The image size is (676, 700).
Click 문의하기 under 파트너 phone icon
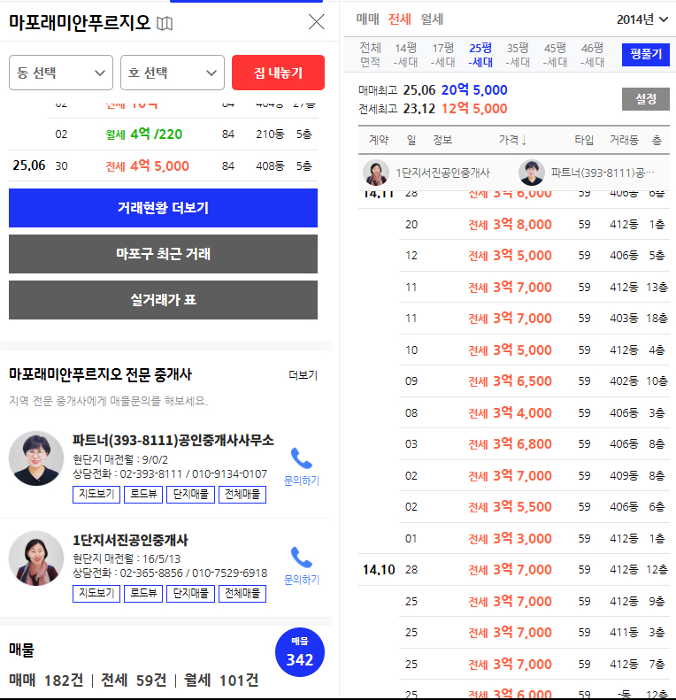[x=302, y=481]
